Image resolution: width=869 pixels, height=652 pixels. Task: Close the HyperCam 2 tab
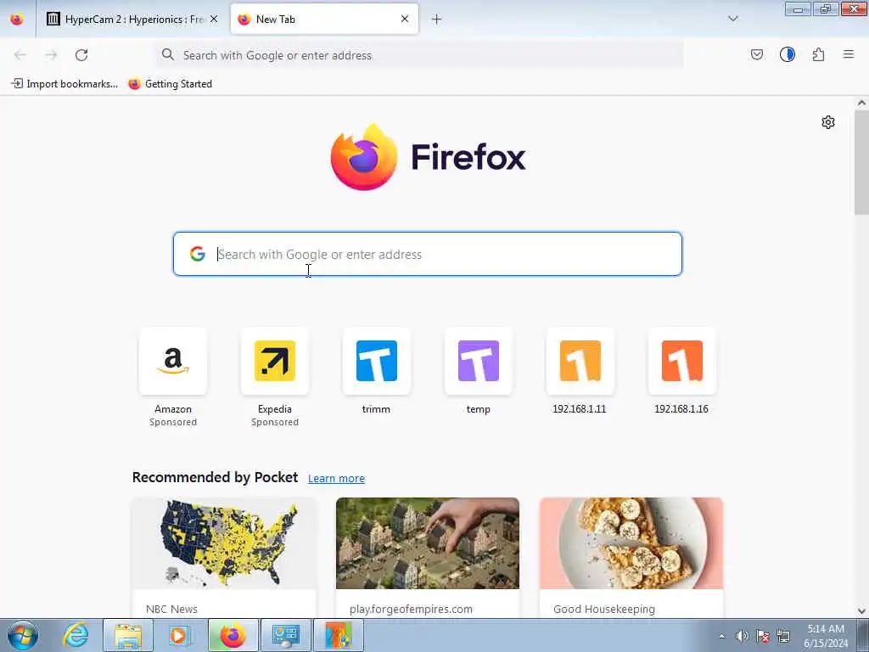point(214,19)
